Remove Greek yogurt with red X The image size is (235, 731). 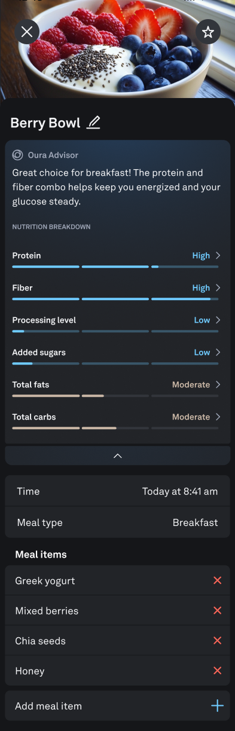[x=217, y=580]
